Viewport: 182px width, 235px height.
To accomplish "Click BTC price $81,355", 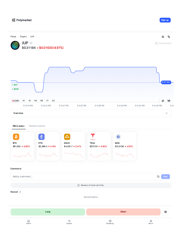I will [x=17, y=146].
